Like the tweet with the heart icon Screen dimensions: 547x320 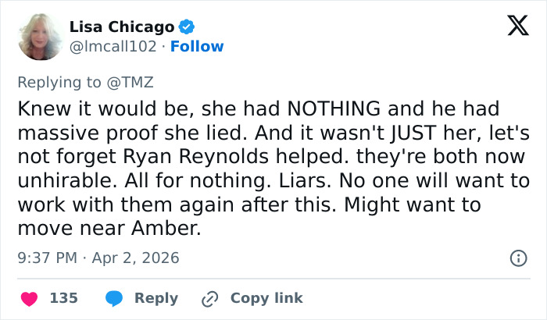tap(29, 298)
